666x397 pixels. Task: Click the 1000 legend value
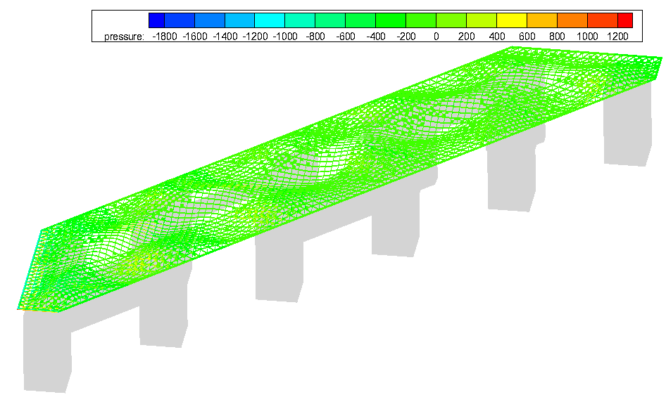pos(587,37)
